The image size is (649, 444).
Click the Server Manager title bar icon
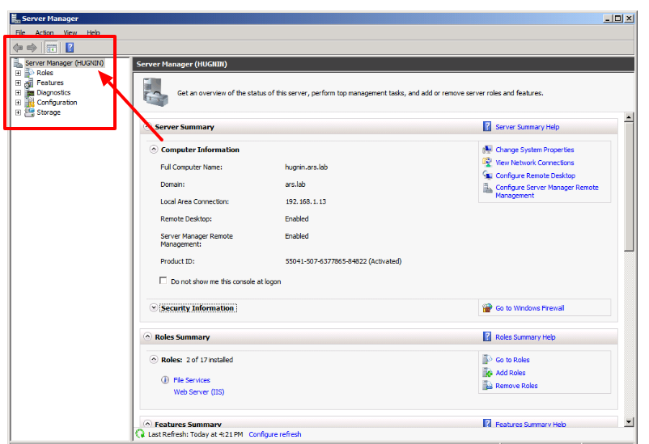click(15, 19)
